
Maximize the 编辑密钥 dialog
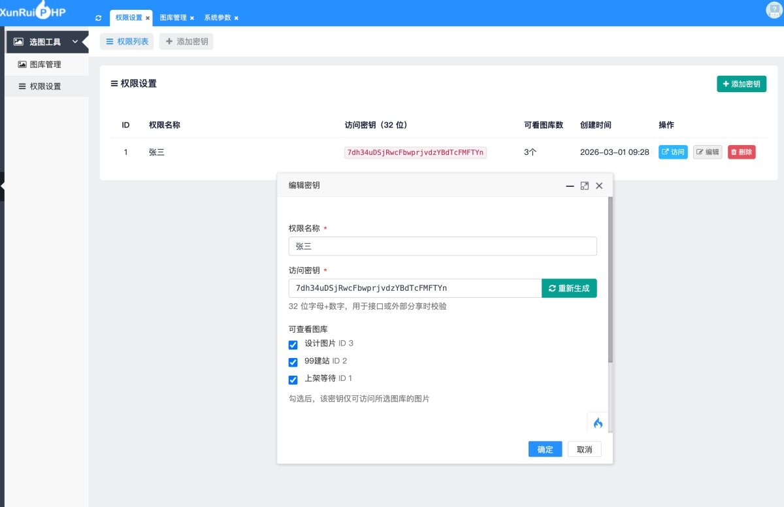tap(585, 186)
